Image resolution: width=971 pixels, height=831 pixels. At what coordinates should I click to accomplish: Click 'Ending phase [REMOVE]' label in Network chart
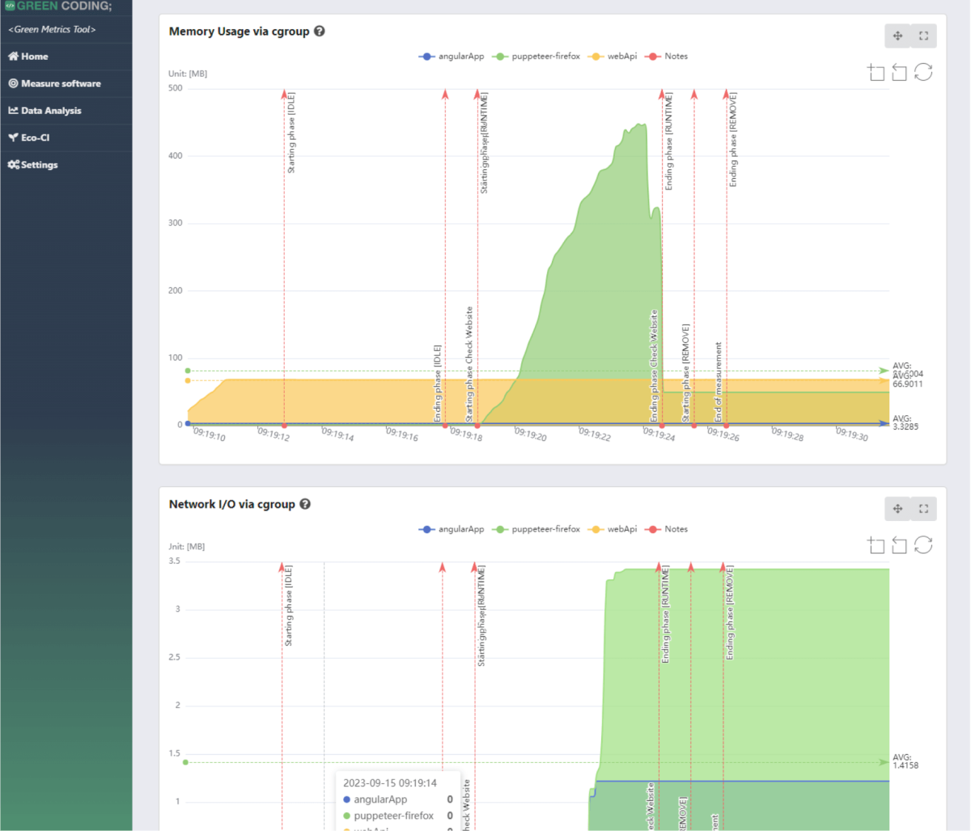tap(730, 613)
